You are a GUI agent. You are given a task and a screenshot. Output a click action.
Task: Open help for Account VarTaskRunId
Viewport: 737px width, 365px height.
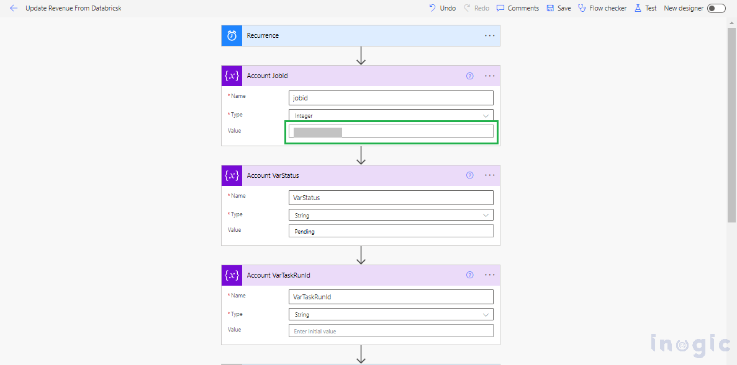pyautogui.click(x=469, y=275)
